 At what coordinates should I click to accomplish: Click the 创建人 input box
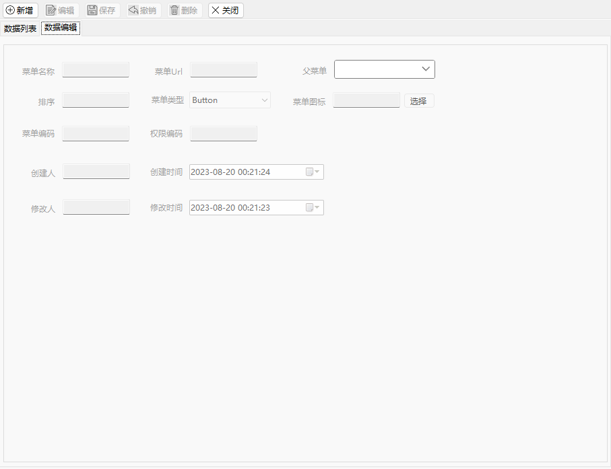(x=96, y=172)
